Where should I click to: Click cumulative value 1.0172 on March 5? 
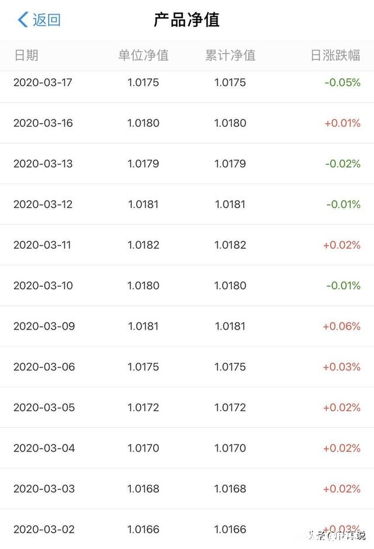point(229,407)
